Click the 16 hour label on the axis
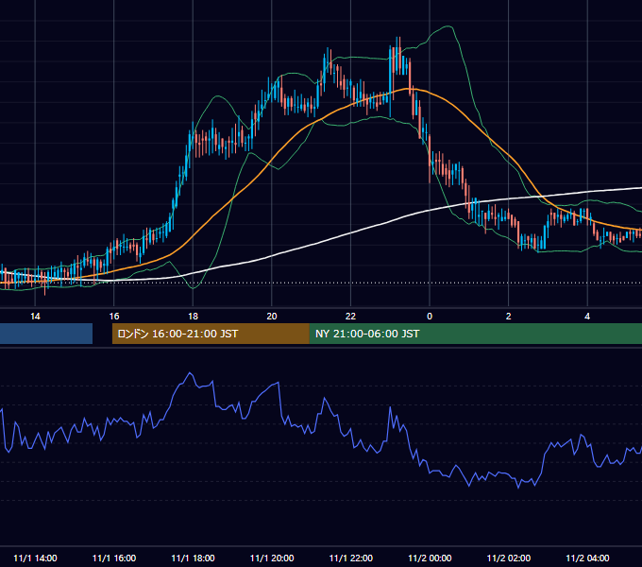This screenshot has height=567, width=642. 114,317
